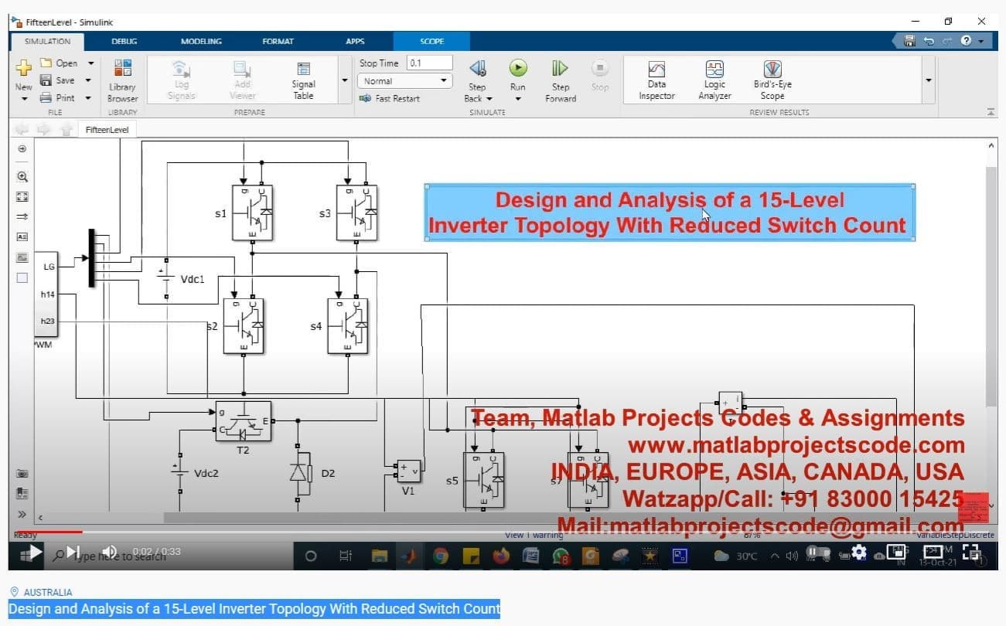Open the Run button dropdown arrow
The image size is (1006, 626).
(x=518, y=99)
